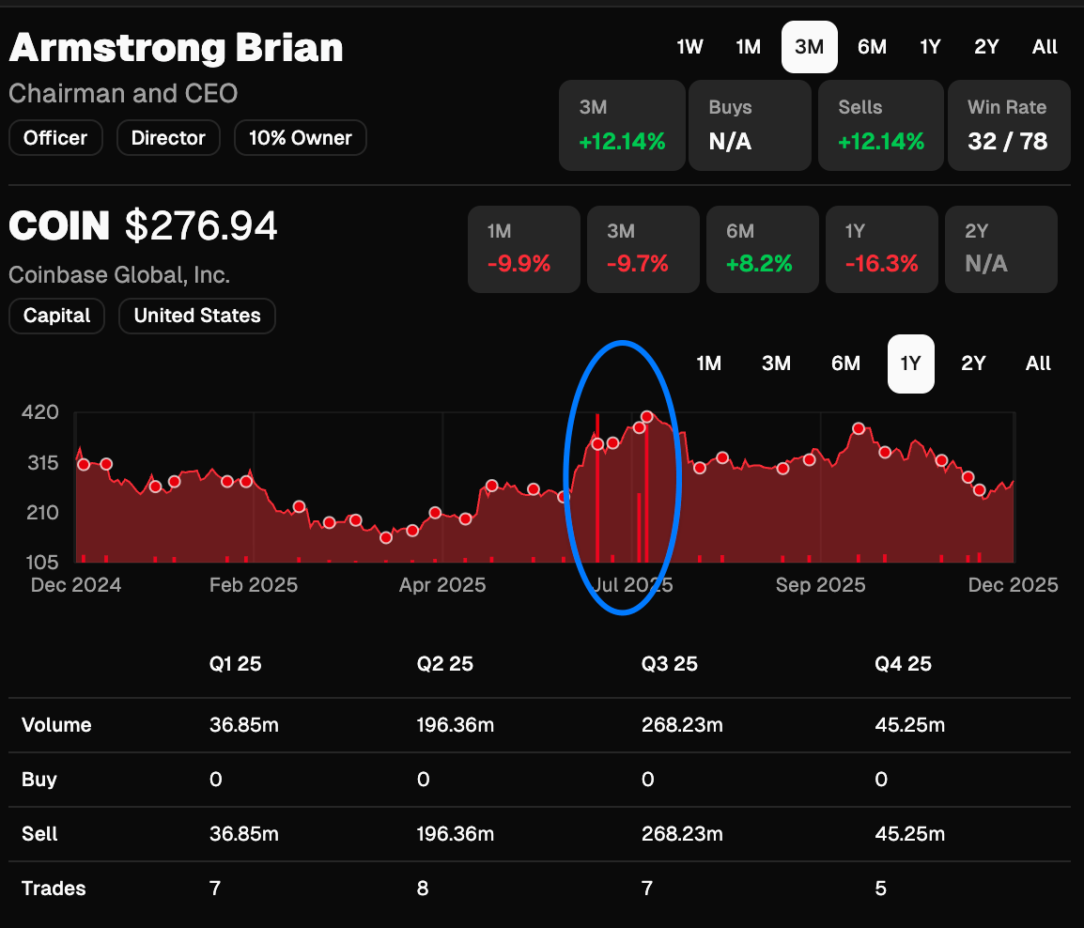
Task: Click the tallest red volume bar in the chart
Action: [597, 487]
